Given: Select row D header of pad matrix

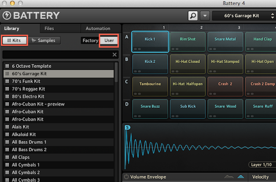Looking at the screenshot, I should coord(126,104).
